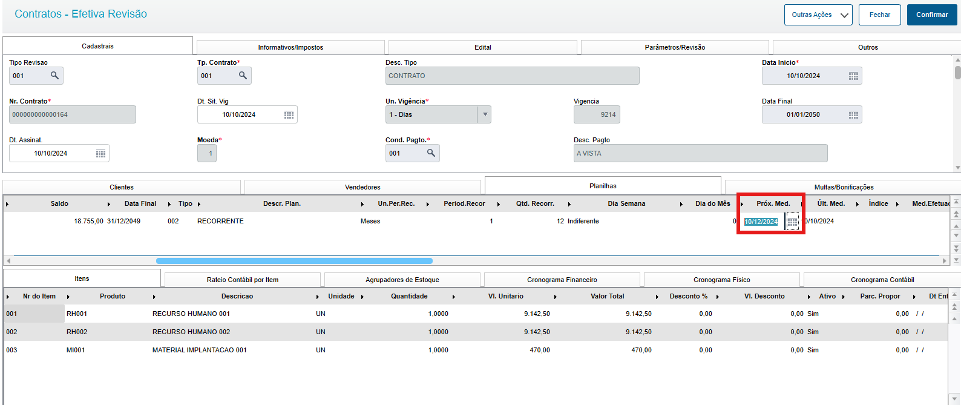
Task: Click the Confirmar button
Action: 932,15
